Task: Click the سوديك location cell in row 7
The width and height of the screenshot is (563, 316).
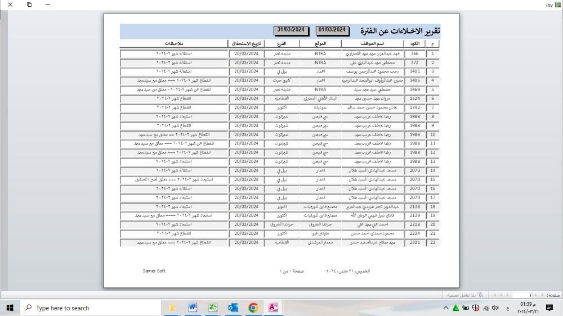Action: coord(320,107)
